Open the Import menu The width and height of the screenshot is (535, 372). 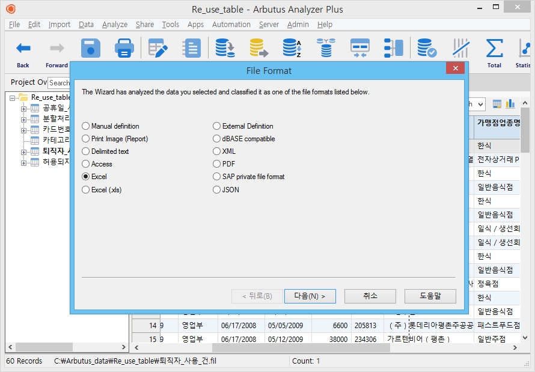(60, 25)
